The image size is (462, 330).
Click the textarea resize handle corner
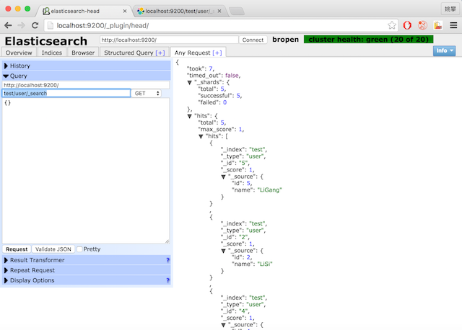167,241
